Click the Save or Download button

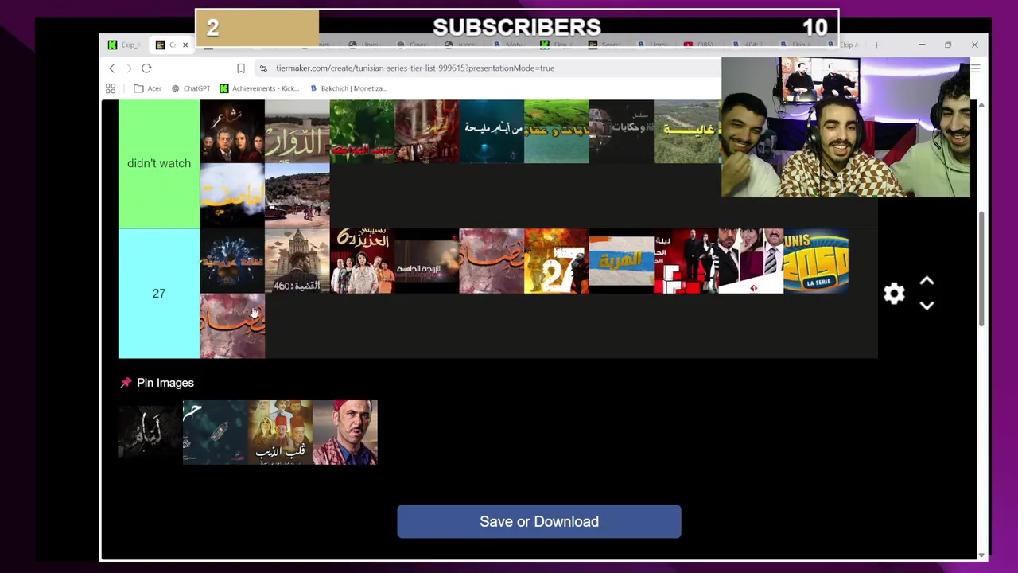pyautogui.click(x=539, y=522)
